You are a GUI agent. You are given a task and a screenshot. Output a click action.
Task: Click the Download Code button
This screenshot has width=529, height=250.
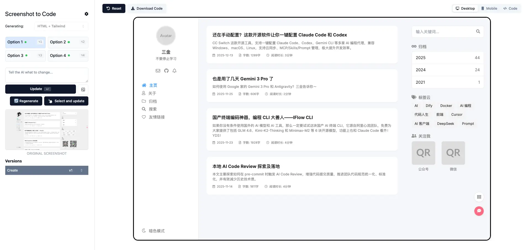click(x=147, y=9)
